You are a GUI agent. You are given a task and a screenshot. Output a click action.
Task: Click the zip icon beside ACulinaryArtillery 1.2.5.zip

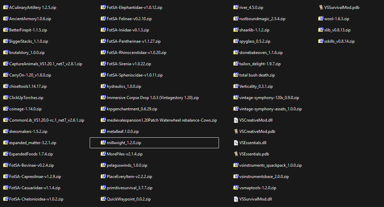click(x=6, y=8)
